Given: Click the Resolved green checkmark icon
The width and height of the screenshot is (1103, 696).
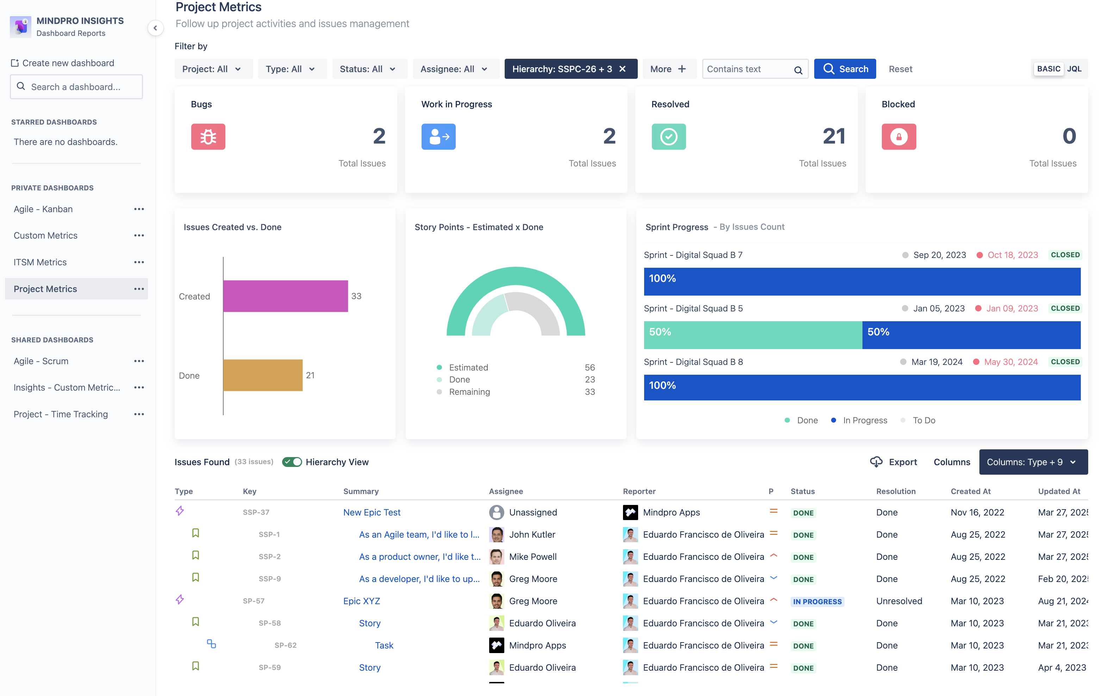Looking at the screenshot, I should 669,137.
